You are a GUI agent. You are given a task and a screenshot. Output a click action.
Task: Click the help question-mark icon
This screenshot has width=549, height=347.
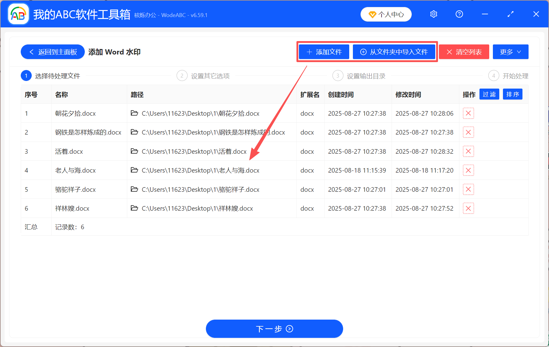click(x=459, y=14)
